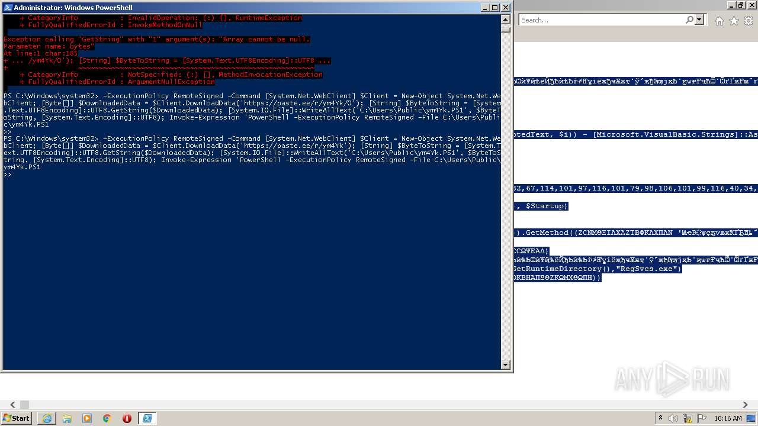
Task: Click the 'Parameter name: bytes' error text
Action: pos(49,46)
